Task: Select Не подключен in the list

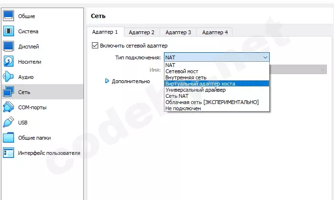Action: (183, 108)
